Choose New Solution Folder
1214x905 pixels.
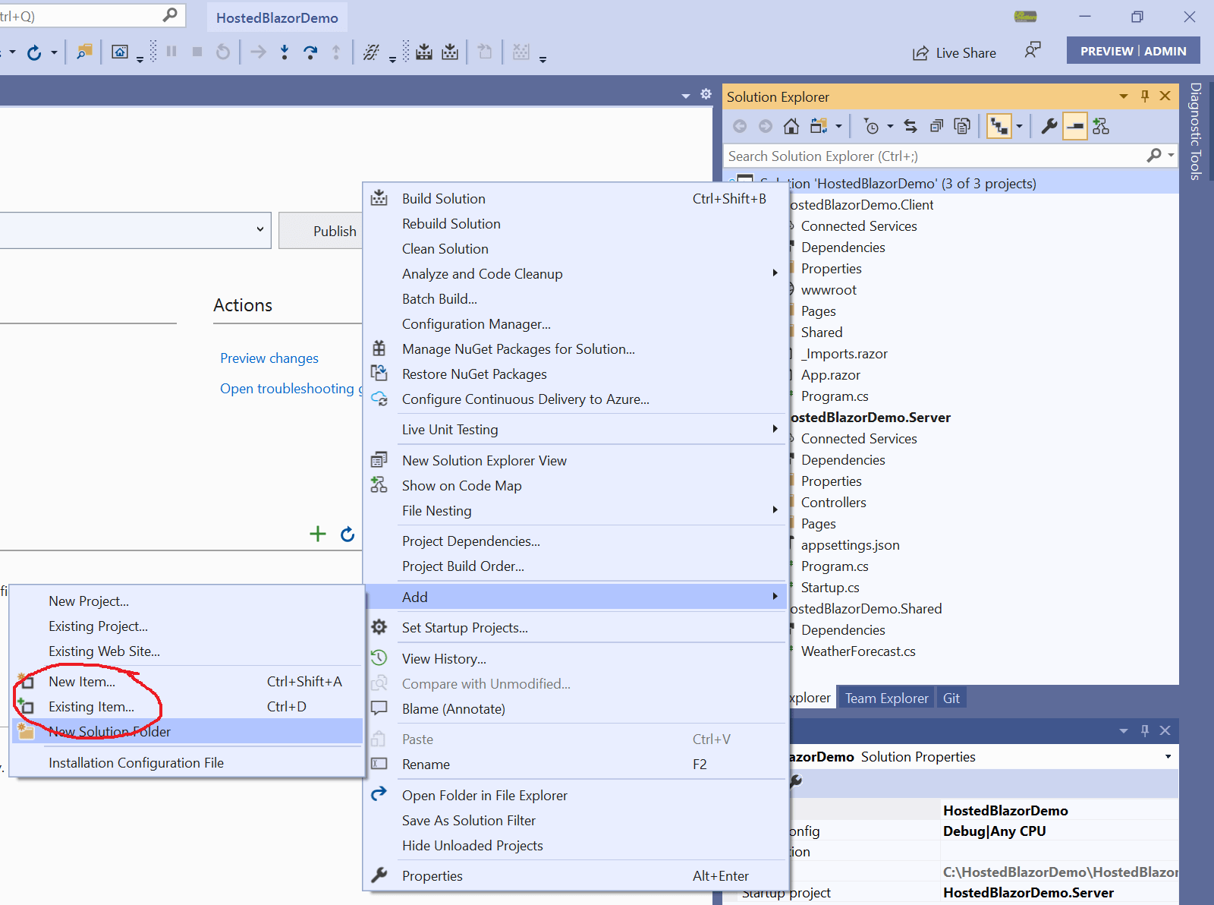tap(187, 732)
